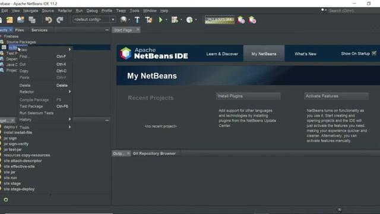
Task: Click the memory usage bar in toolbar
Action: tap(220, 20)
